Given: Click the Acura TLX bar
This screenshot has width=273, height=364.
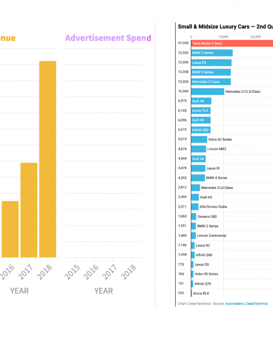Looking at the screenshot, I should pyautogui.click(x=201, y=110).
